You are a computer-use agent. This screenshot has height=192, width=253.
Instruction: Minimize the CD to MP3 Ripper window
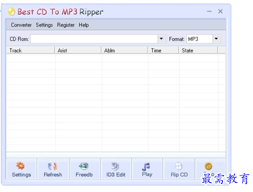210,11
